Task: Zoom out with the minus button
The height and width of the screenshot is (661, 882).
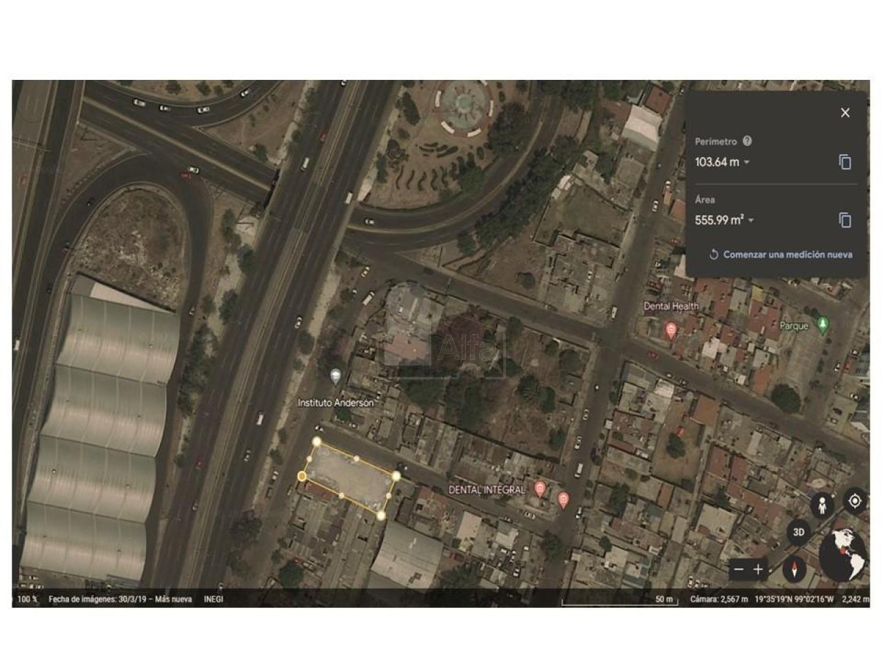Action: tap(739, 569)
